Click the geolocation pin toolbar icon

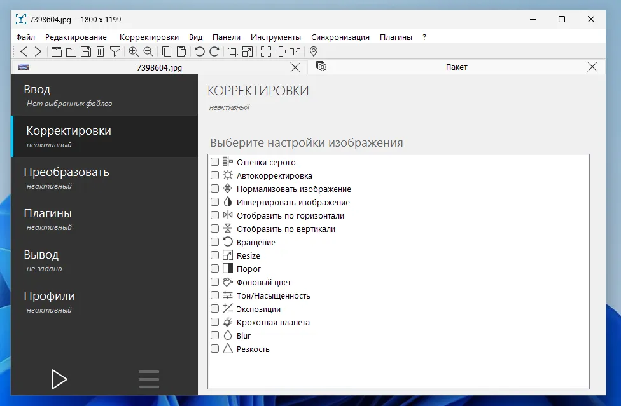[312, 51]
